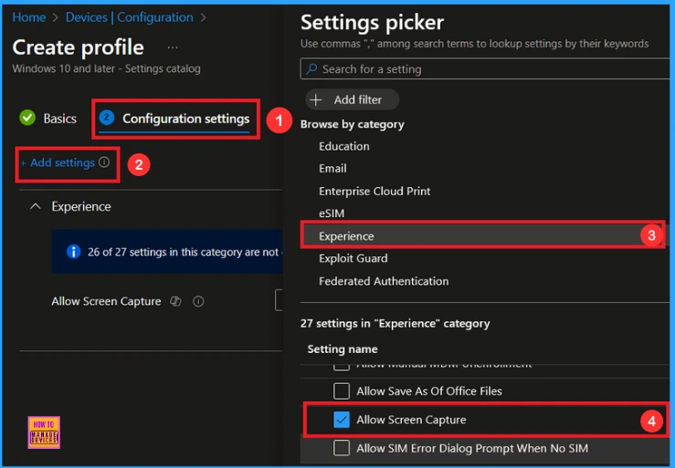This screenshot has width=675, height=468.
Task: Select the Configuration settings tab
Action: 174,119
